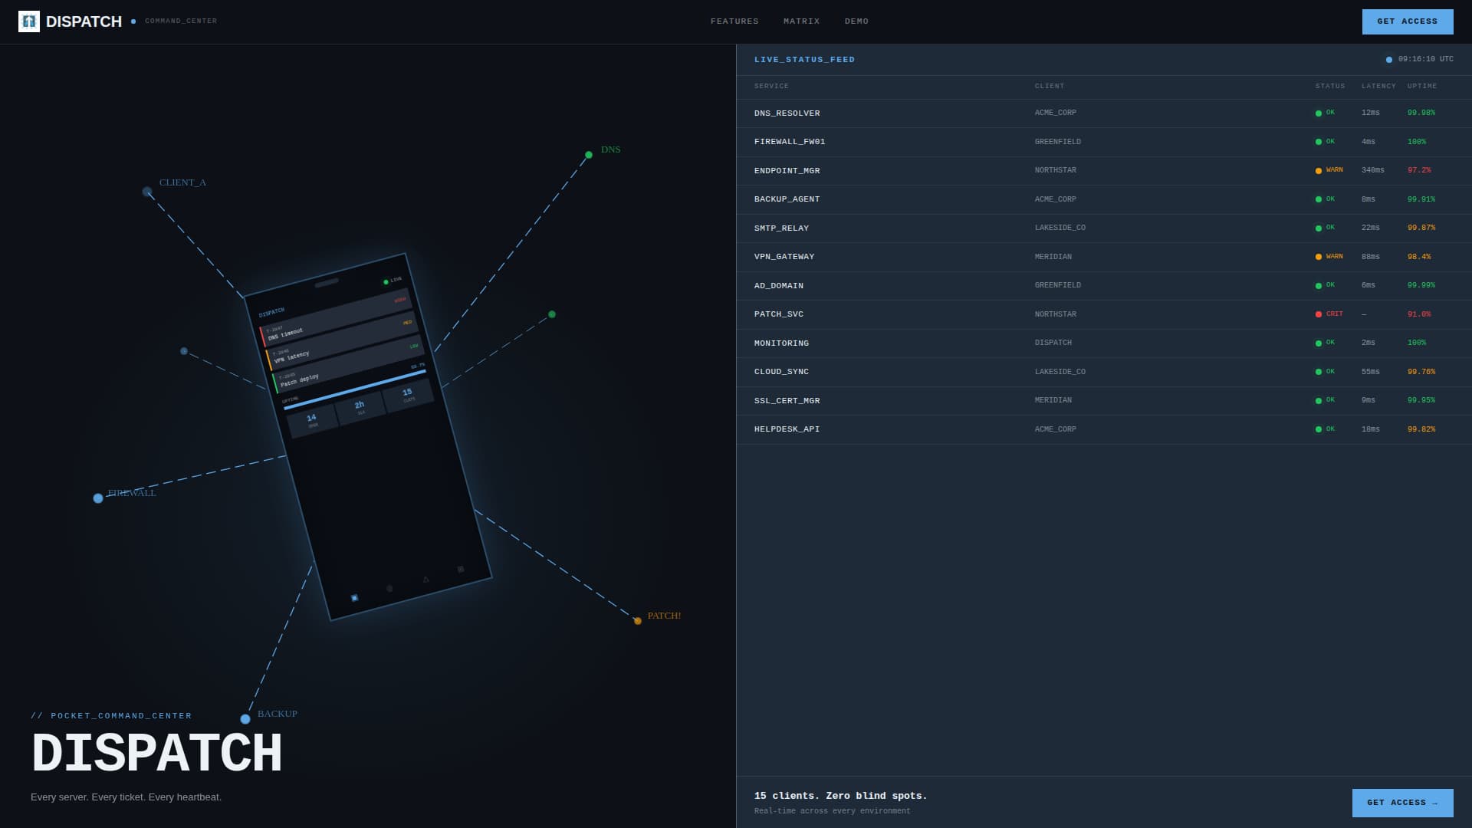Open the FEATURES nav item

click(734, 21)
